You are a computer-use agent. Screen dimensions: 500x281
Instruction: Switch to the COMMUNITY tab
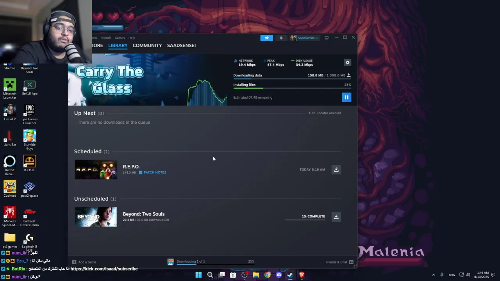pyautogui.click(x=147, y=45)
